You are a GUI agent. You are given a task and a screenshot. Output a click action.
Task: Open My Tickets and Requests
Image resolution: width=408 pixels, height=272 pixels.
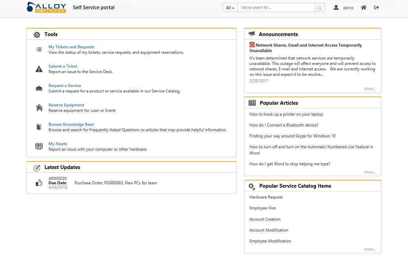click(71, 47)
